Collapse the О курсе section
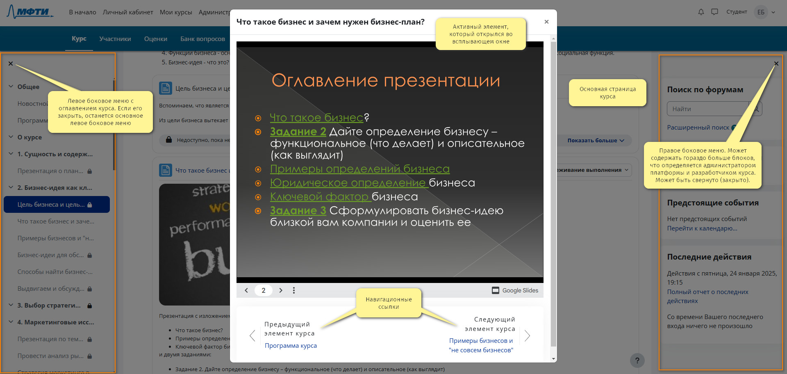 pyautogui.click(x=11, y=137)
